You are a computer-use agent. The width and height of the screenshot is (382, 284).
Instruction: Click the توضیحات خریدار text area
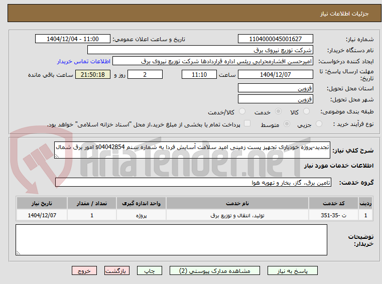click(171, 240)
